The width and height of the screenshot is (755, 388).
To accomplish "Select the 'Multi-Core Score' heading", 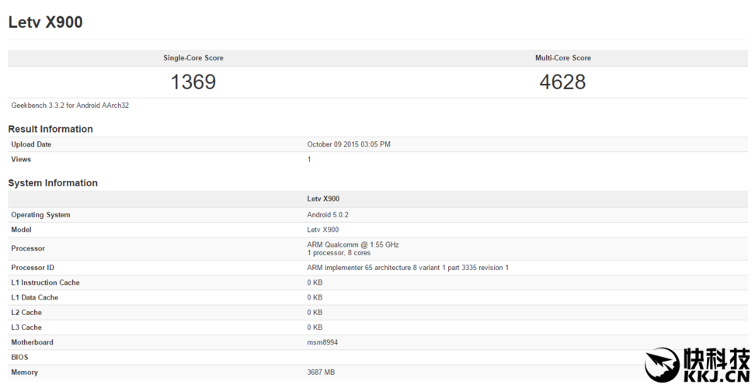I will tap(563, 57).
